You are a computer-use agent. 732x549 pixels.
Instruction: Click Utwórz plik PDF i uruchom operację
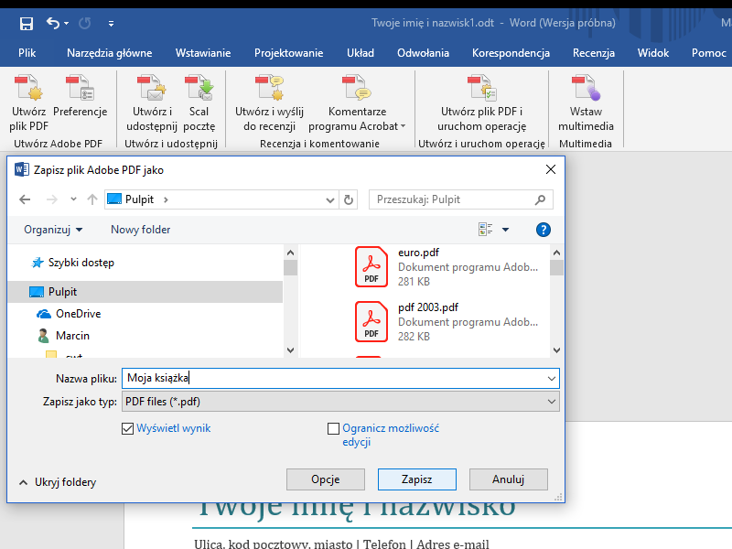click(482, 103)
